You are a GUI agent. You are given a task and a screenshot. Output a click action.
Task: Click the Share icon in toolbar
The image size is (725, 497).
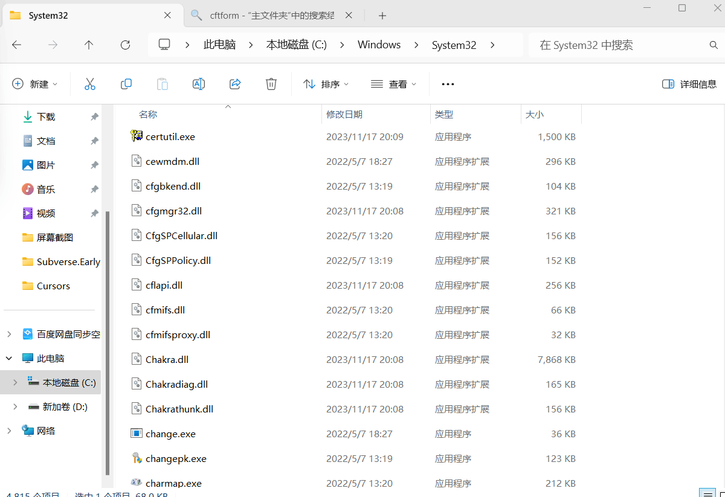(x=235, y=84)
